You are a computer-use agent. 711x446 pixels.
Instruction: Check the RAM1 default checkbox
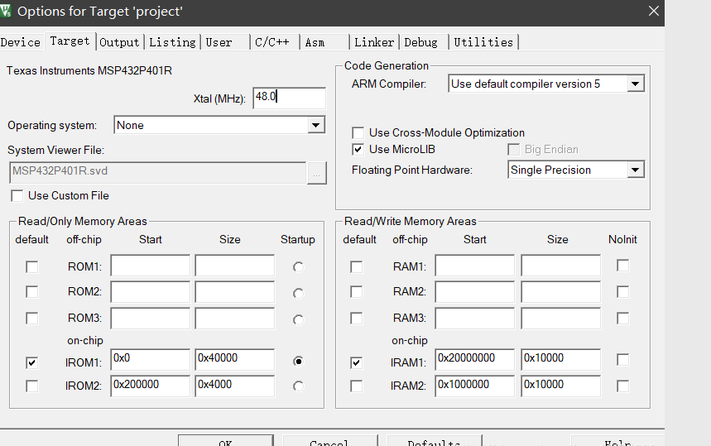click(x=357, y=267)
